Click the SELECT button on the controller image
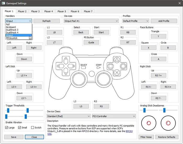 84,68
